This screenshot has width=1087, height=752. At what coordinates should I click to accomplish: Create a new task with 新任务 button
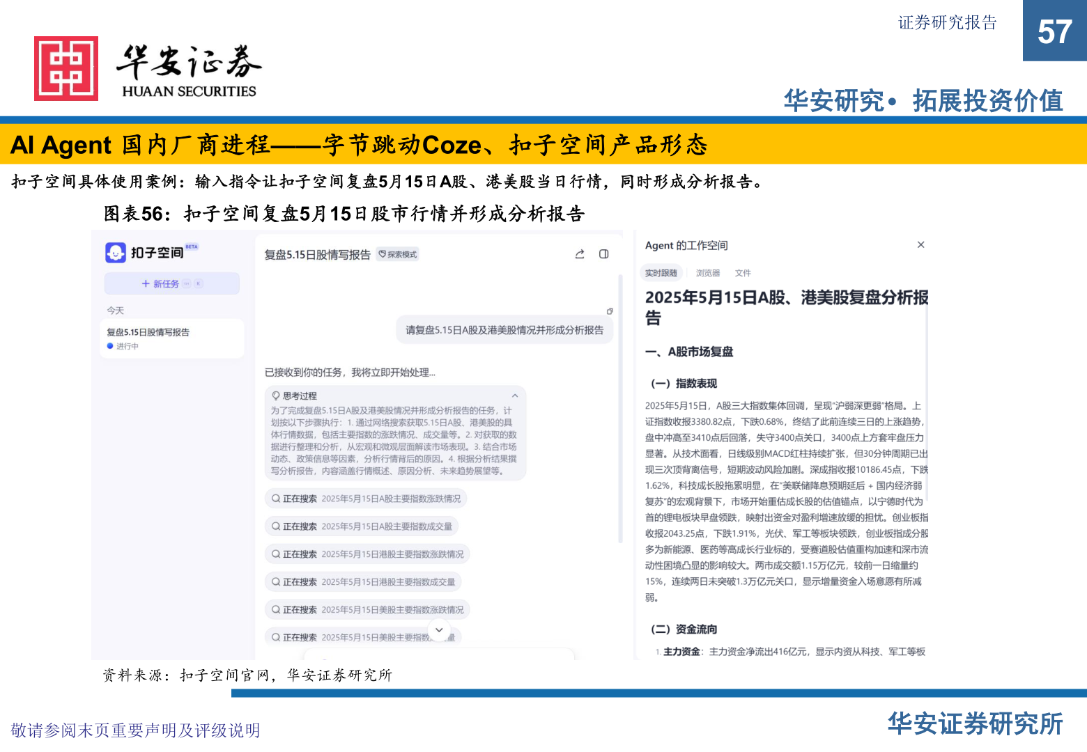[172, 283]
